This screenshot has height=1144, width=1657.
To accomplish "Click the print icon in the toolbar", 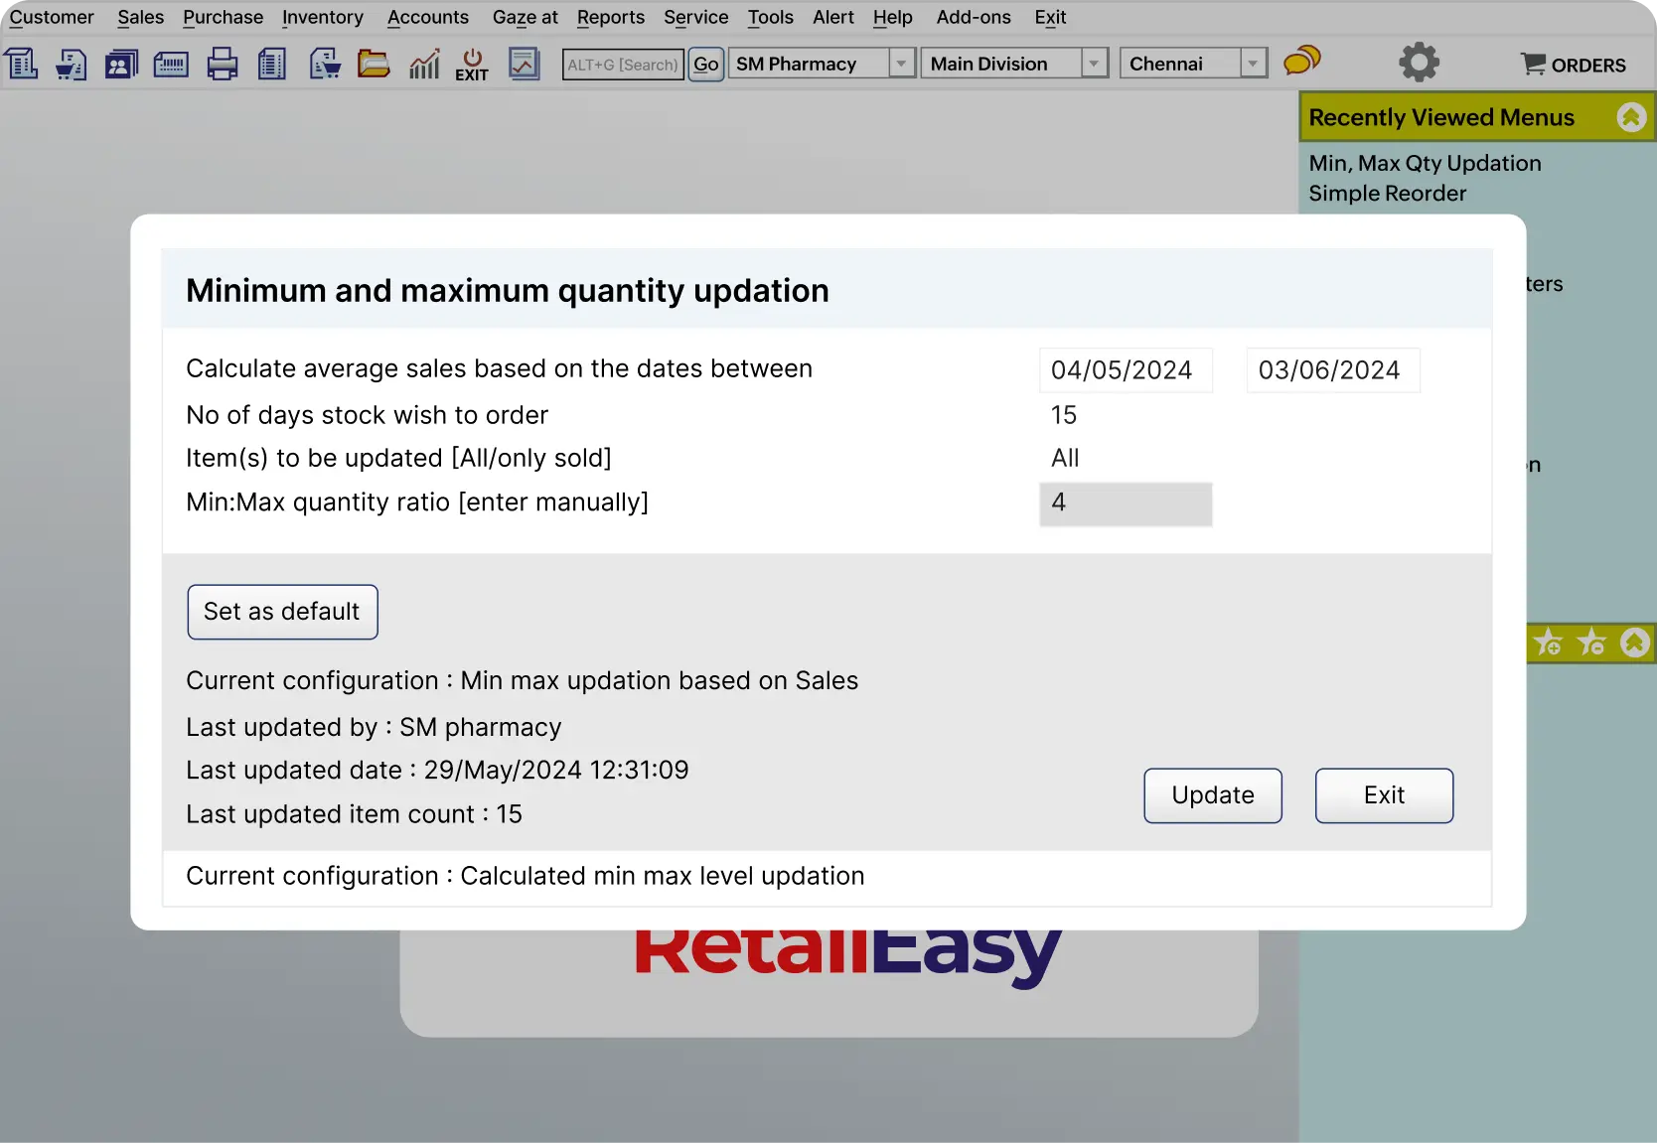I will click(222, 63).
